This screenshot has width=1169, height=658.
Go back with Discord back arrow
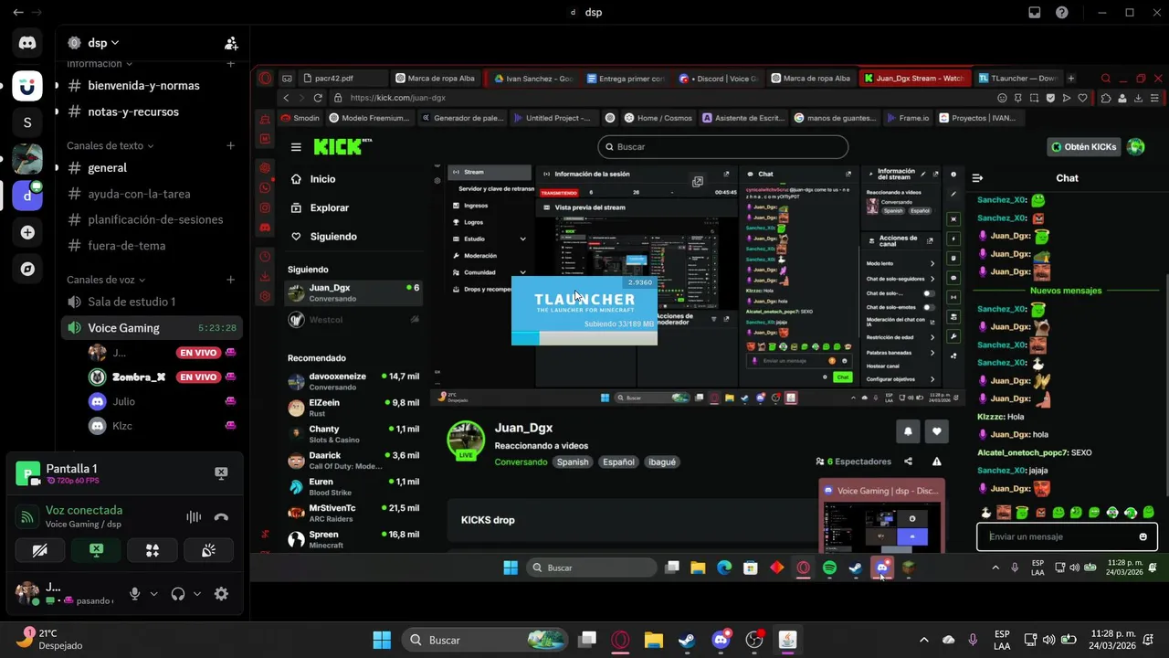pyautogui.click(x=17, y=13)
